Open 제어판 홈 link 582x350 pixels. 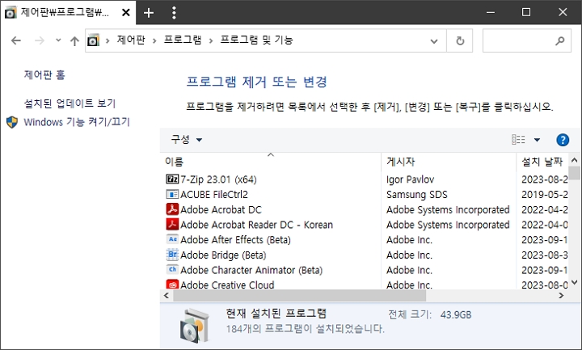coord(44,74)
